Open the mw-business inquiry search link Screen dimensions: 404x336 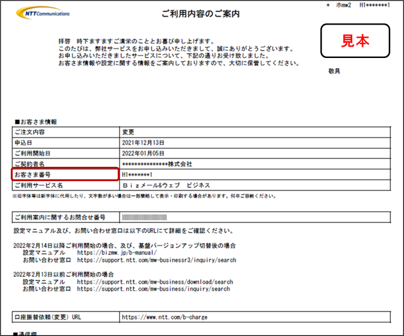tap(153, 289)
